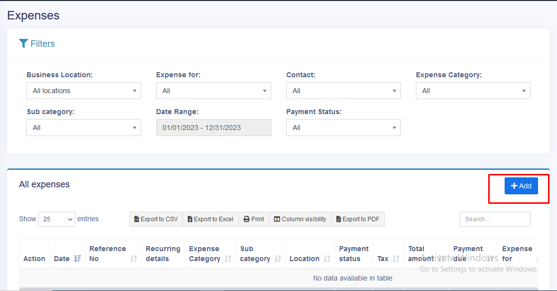Print the expenses table
The height and width of the screenshot is (291, 557).
click(254, 219)
